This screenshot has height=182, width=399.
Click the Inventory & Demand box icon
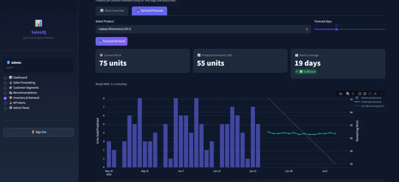[11, 98]
